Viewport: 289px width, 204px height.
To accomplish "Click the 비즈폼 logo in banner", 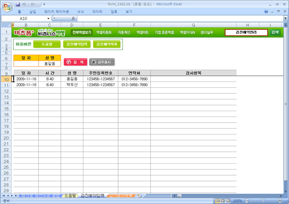I will [x=23, y=32].
